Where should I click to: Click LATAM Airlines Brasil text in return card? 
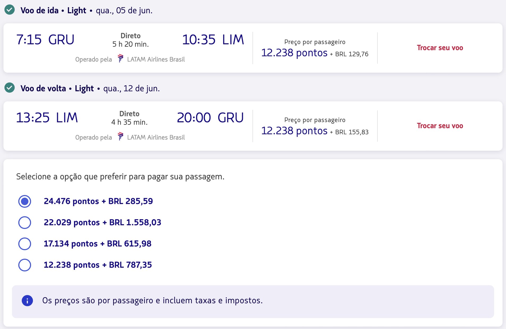156,137
